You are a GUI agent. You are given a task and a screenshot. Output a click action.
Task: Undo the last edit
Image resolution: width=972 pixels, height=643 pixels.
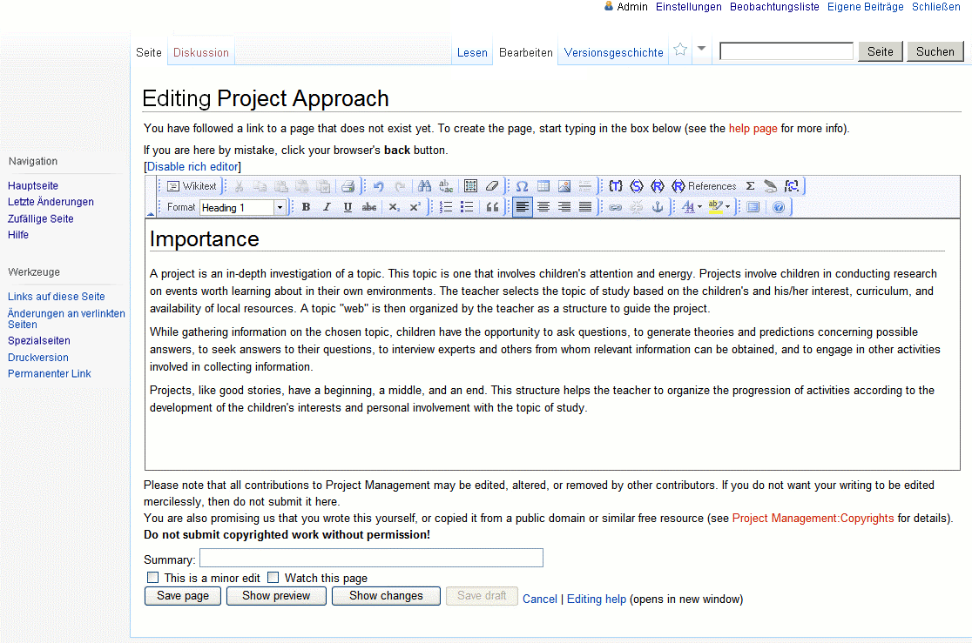[x=379, y=186]
